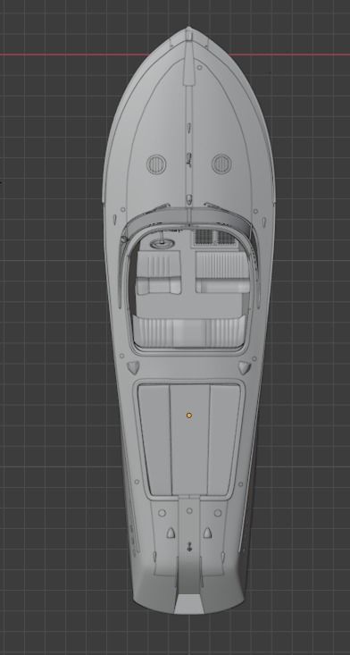Click the front passenger seat on right

click(222, 272)
